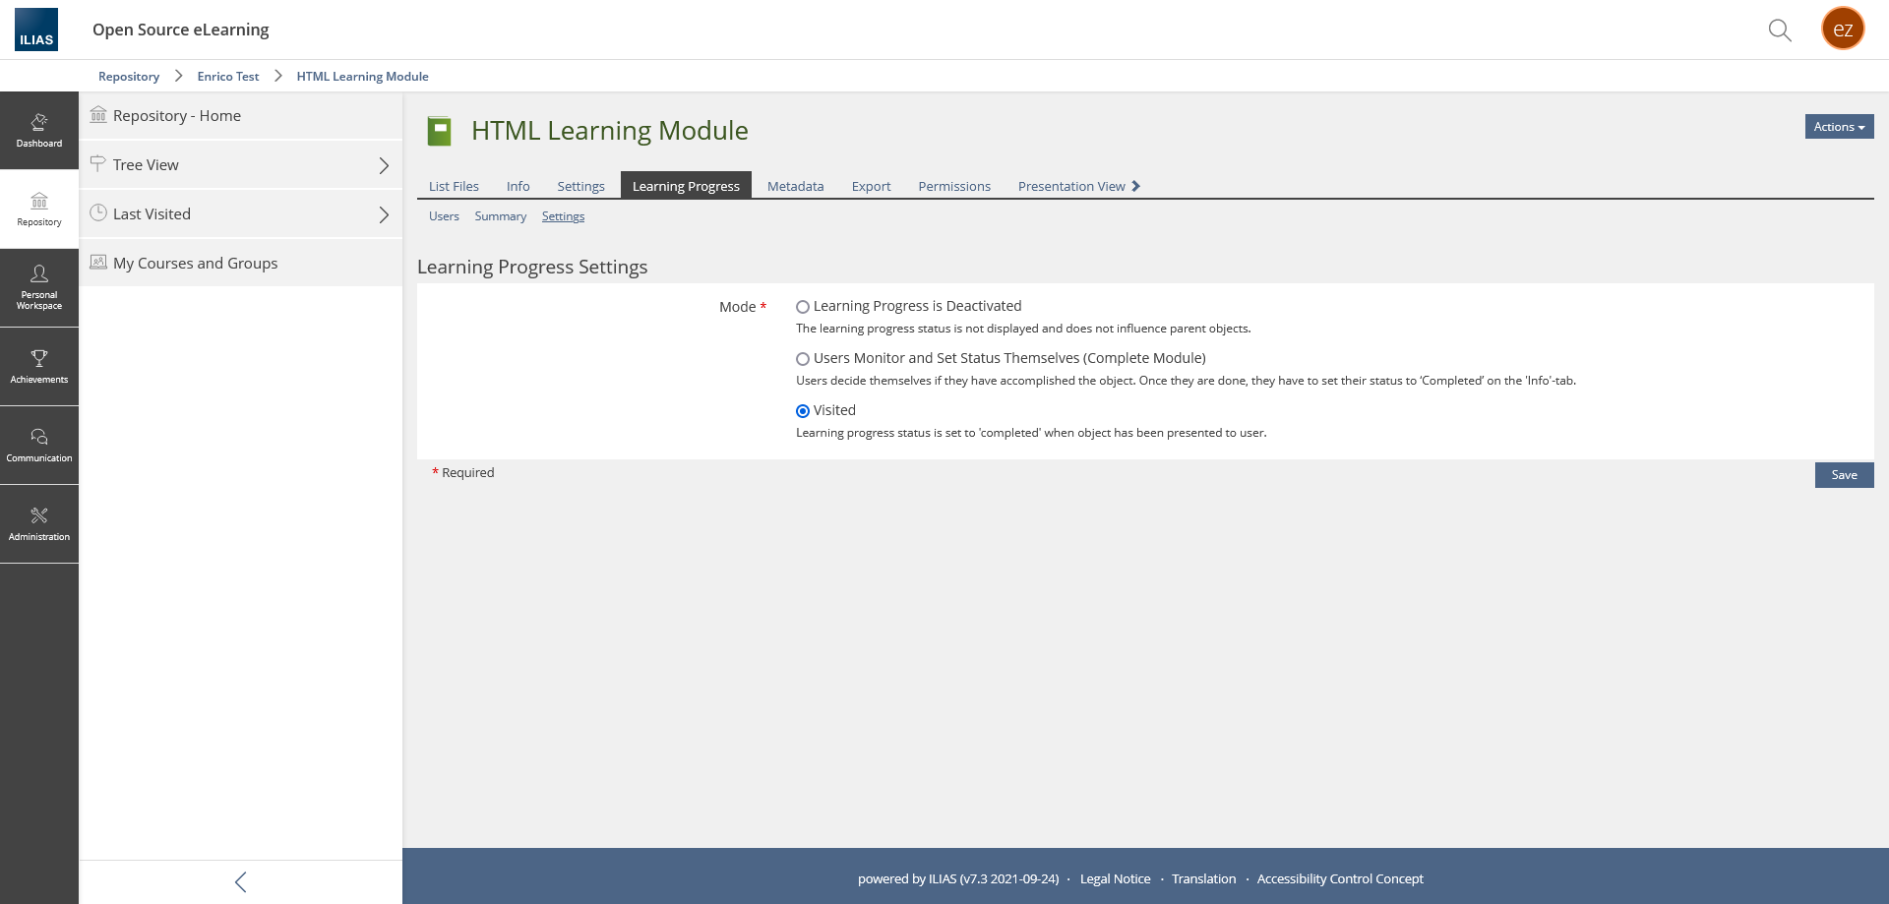Click Repository in the breadcrumb

tap(129, 77)
